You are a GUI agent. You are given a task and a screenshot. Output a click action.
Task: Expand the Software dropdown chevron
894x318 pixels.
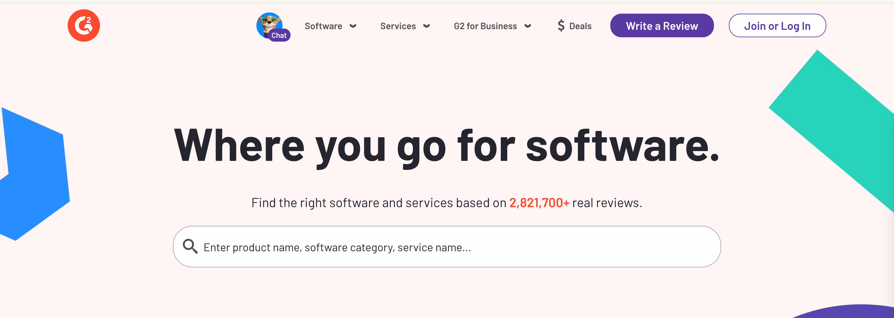tap(353, 26)
